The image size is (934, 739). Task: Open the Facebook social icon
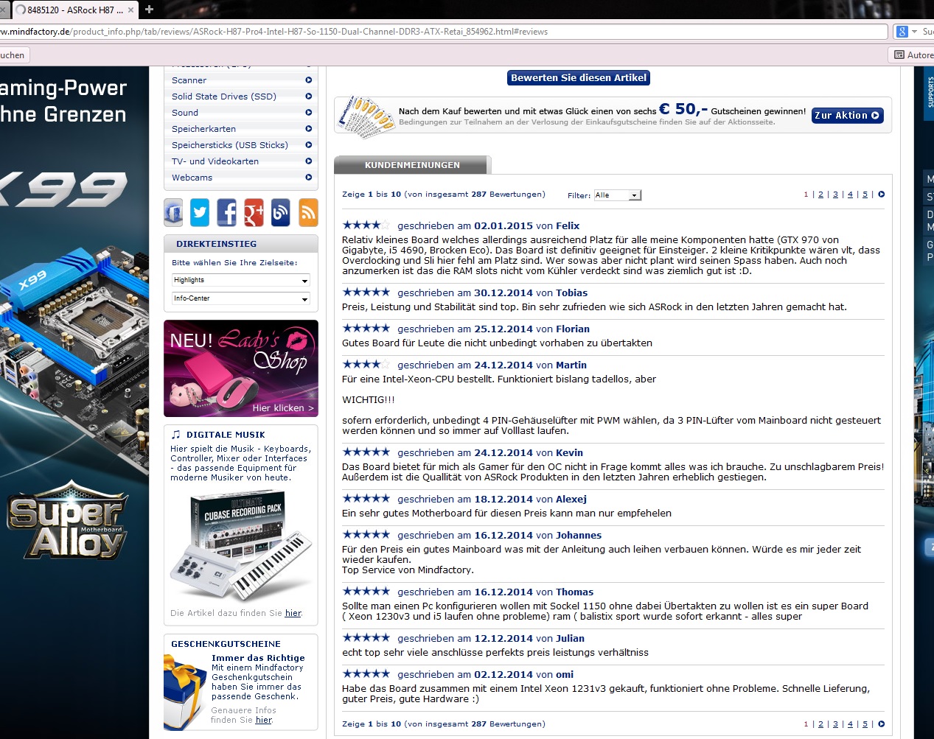click(x=227, y=212)
